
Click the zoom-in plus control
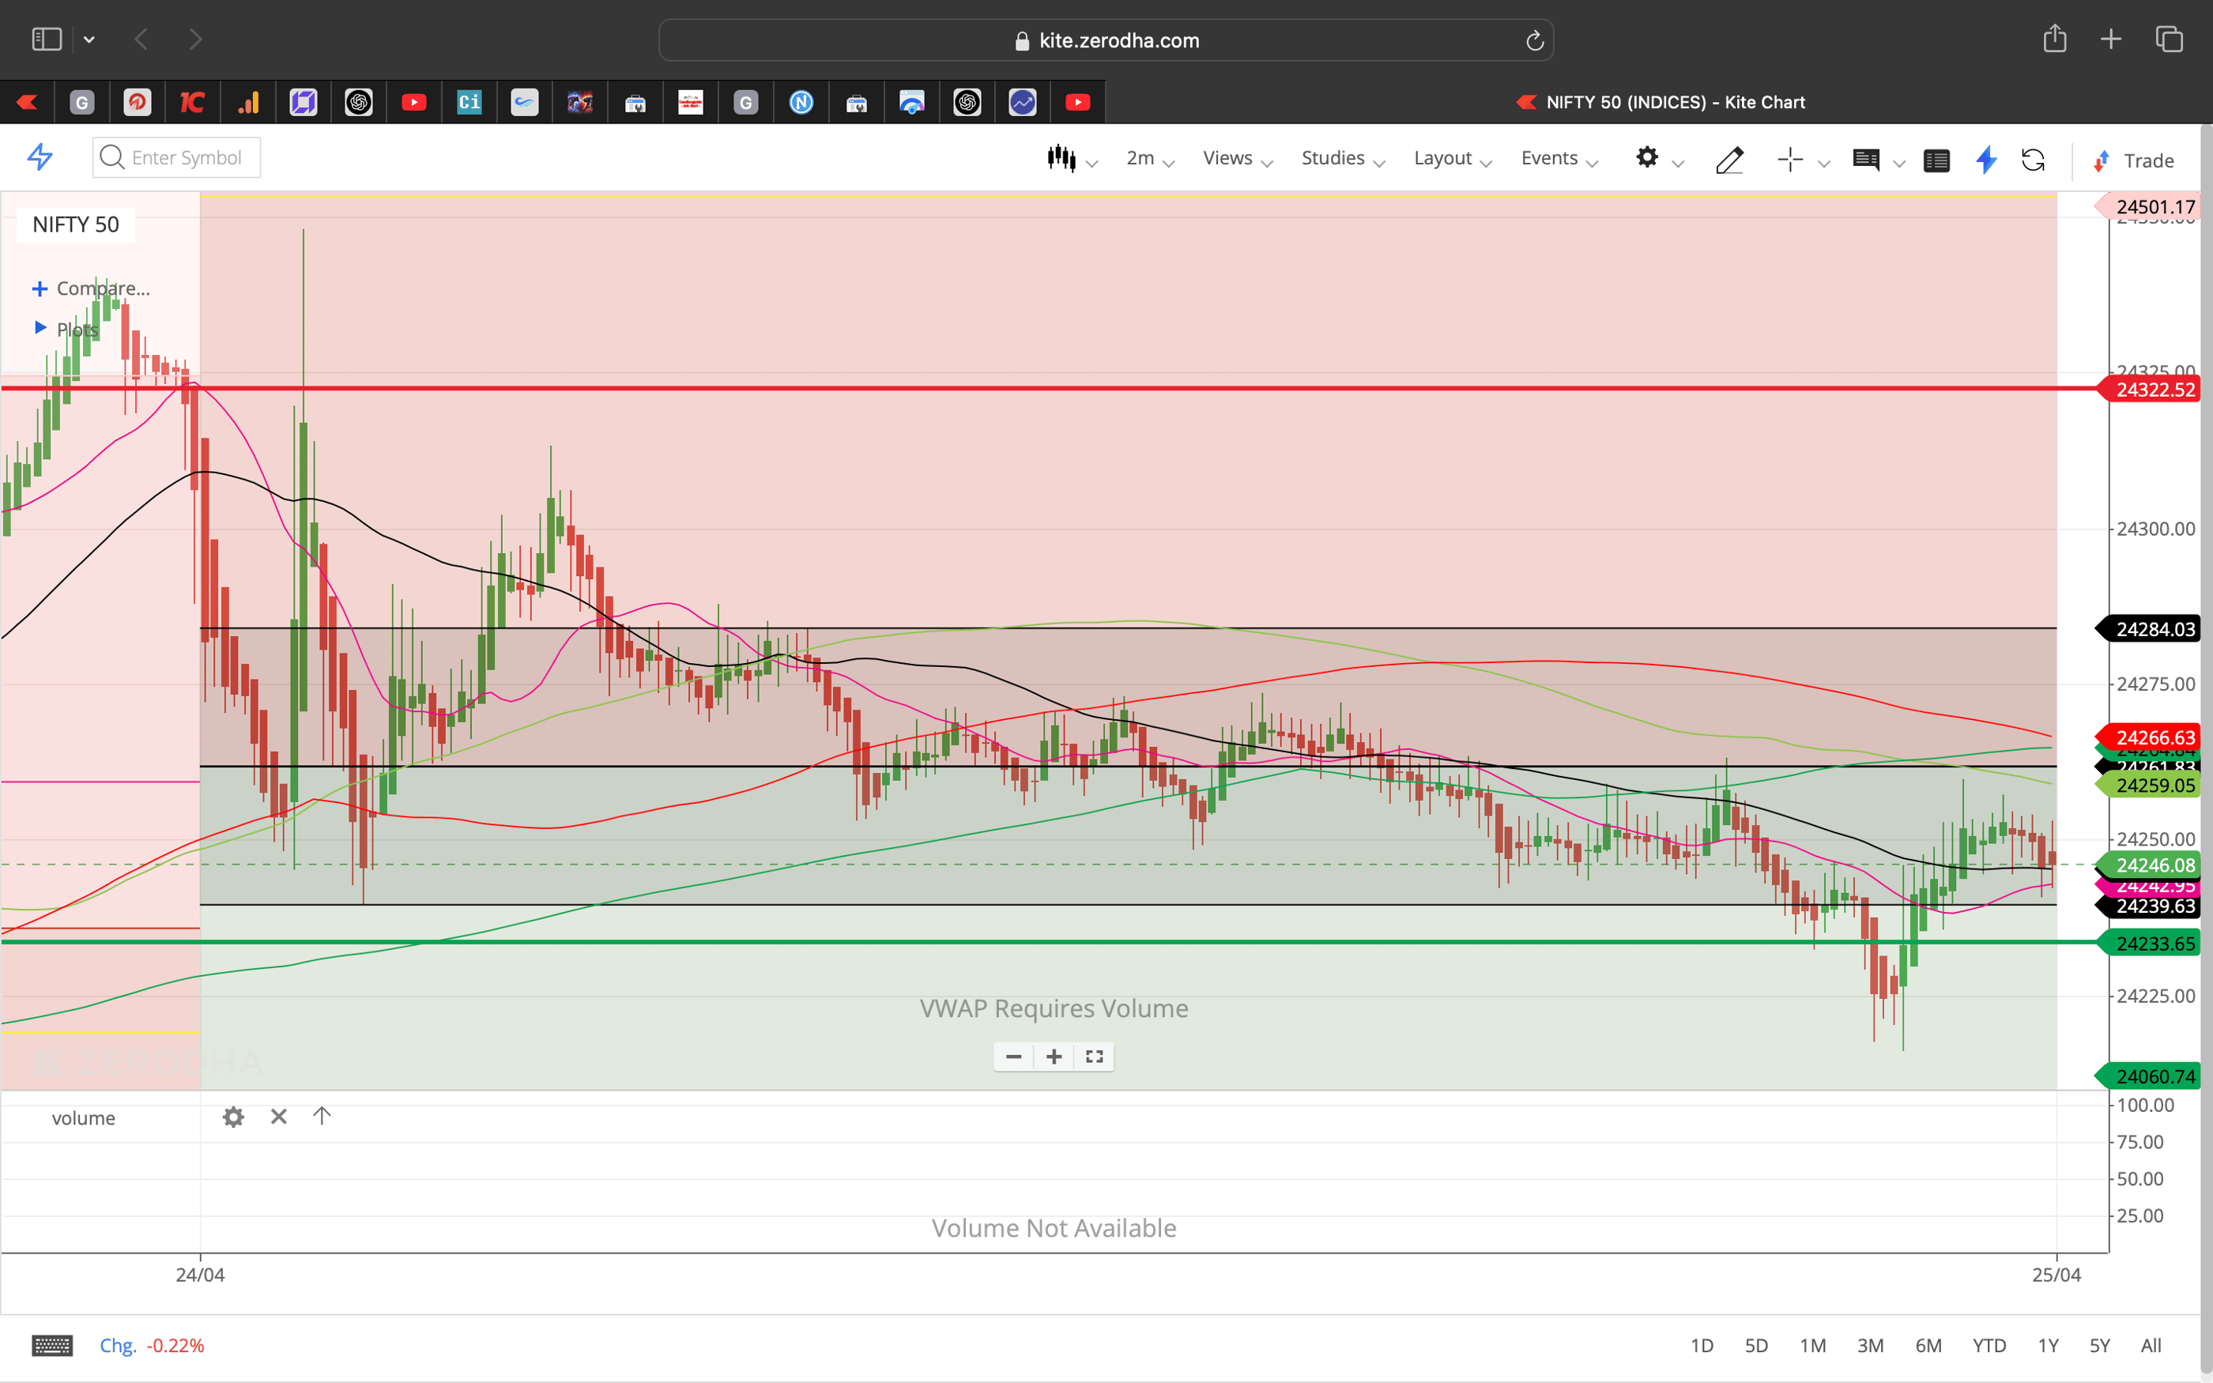tap(1053, 1057)
